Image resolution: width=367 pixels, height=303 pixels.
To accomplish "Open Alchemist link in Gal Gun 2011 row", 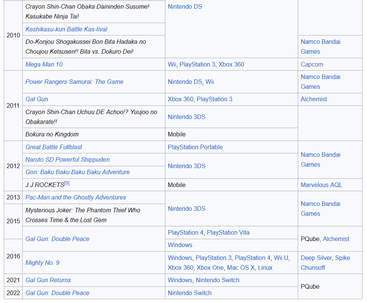I will 314,99.
